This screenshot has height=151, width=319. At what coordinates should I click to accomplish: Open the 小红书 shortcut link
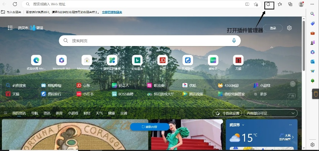[x=85, y=94]
